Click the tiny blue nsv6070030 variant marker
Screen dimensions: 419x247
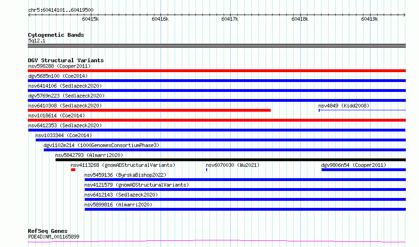coord(207,170)
